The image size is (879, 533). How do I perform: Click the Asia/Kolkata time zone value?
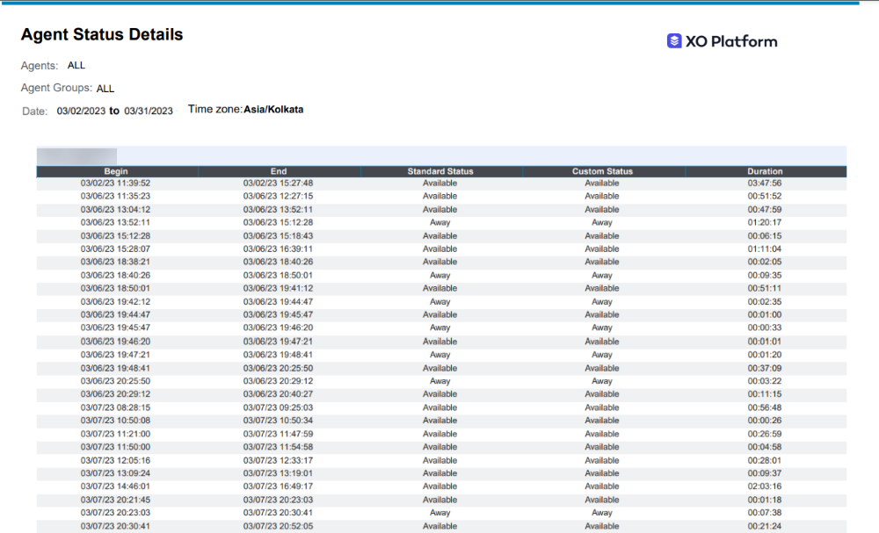pos(273,110)
